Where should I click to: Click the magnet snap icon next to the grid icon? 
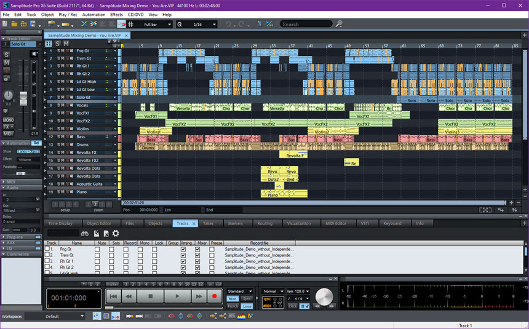click(x=121, y=24)
